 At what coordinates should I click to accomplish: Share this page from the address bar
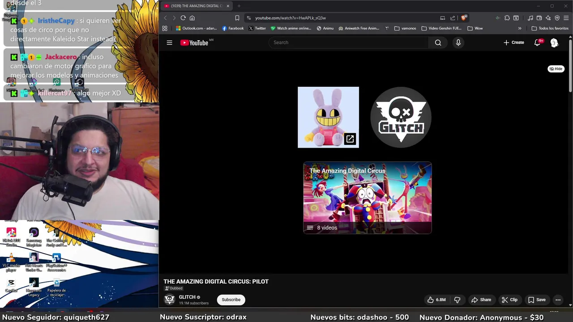coord(453,18)
